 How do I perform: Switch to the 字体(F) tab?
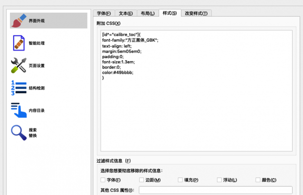coord(104,13)
